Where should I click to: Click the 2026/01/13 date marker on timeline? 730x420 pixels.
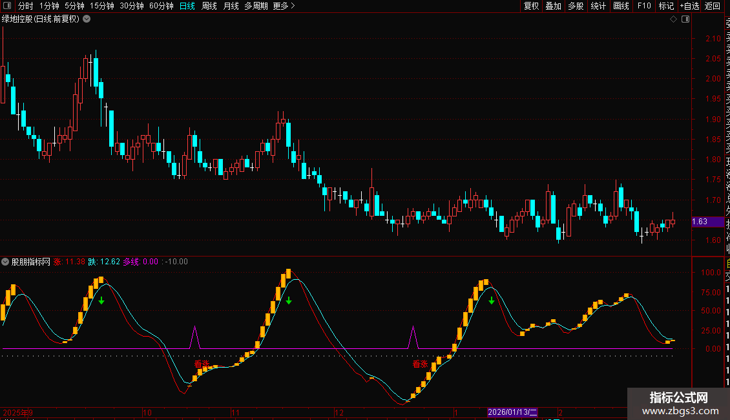(x=512, y=412)
